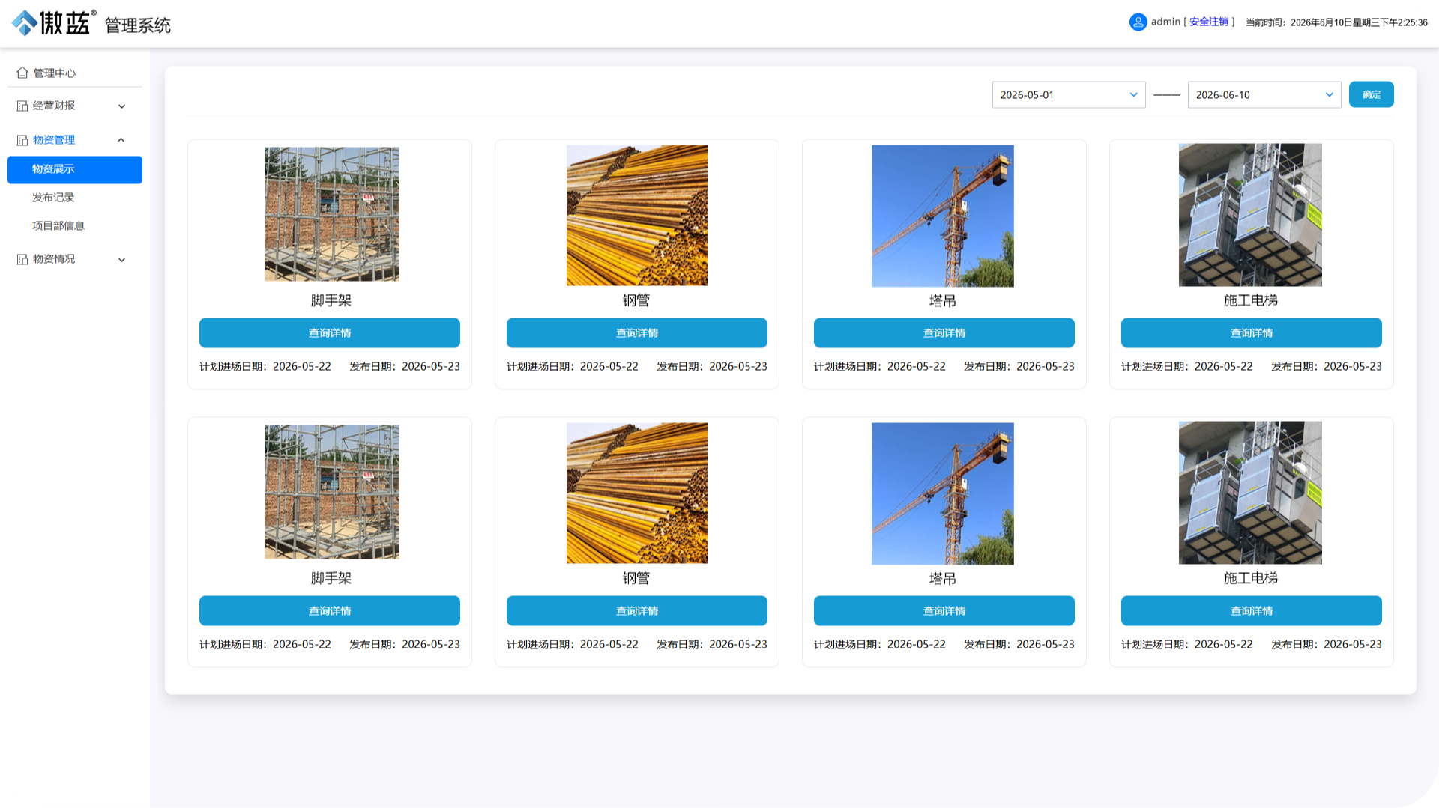
Task: Click the end date dropdown arrow
Action: click(1329, 95)
